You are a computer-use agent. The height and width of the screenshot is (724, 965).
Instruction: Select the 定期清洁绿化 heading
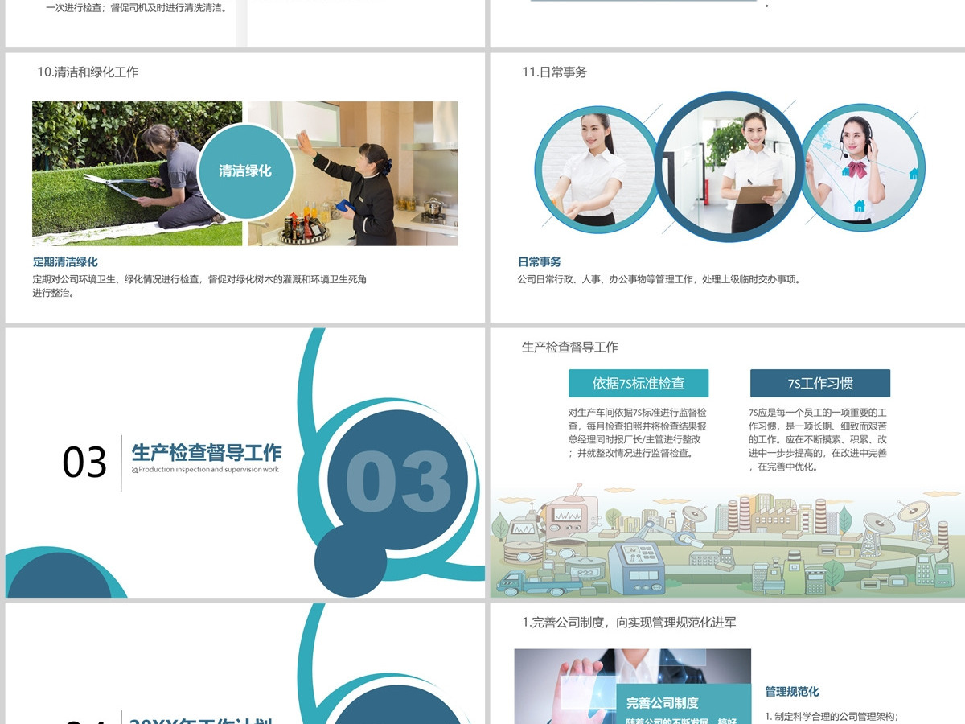65,262
